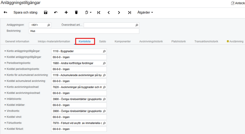
Task: Open lookup for Anläggningsnr field
Action: [48, 25]
